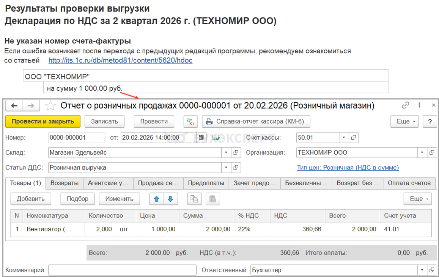Expand the Статья ДДС dropdown
This screenshot has width=439, height=277.
[x=226, y=167]
